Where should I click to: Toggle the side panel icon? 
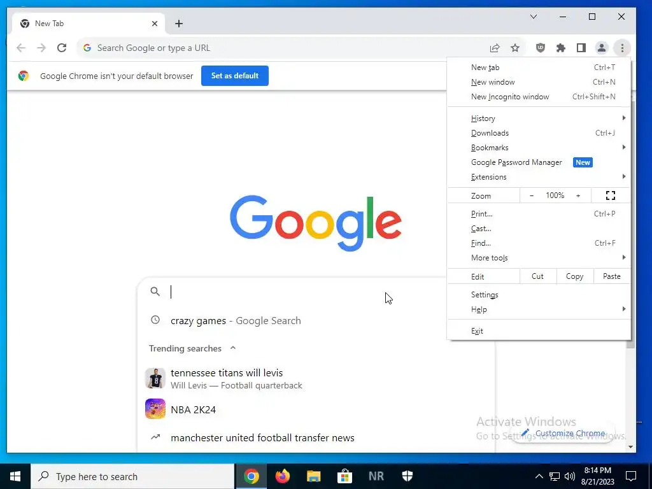[581, 48]
